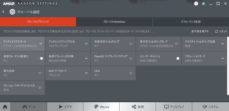Click the ReLive swirl icon

pos(96,107)
